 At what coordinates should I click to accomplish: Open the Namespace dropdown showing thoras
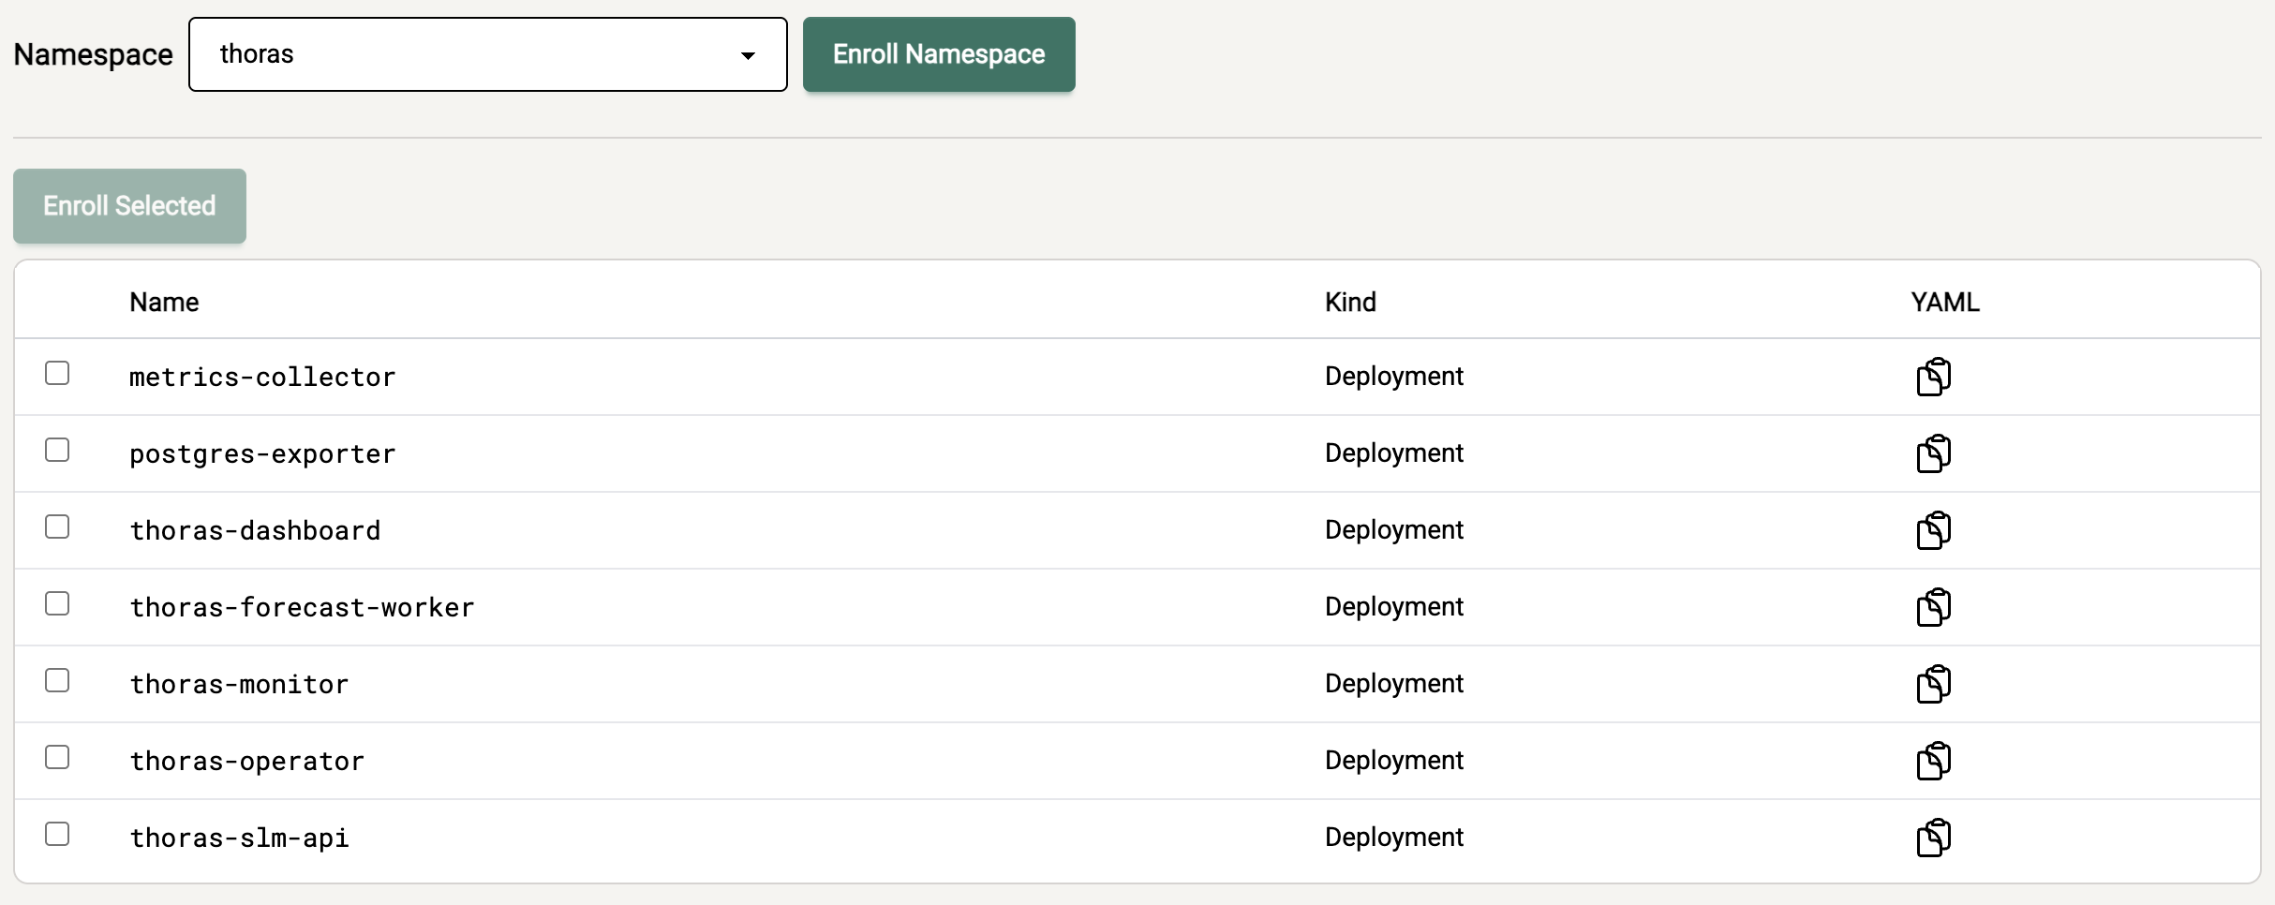(487, 54)
